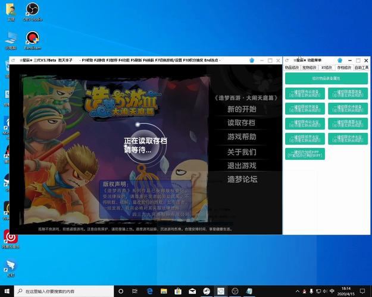Open 关于我们 in the game menu

[242, 152]
